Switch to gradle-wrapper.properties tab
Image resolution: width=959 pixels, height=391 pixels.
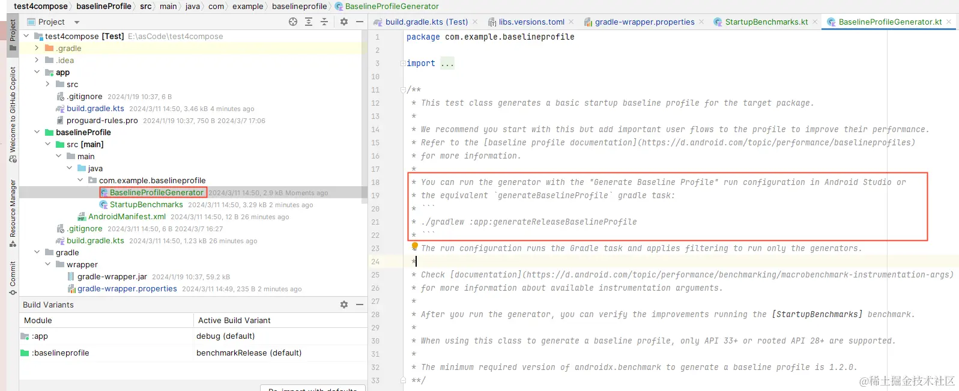[644, 22]
